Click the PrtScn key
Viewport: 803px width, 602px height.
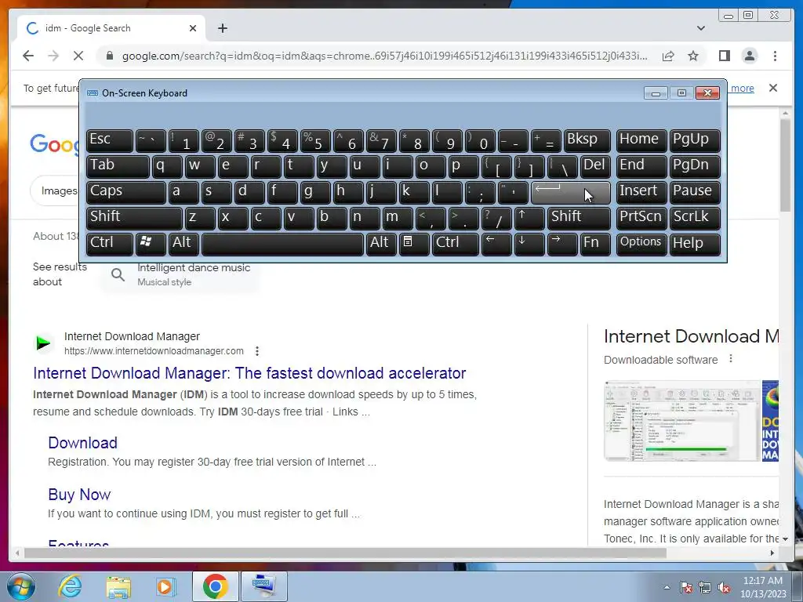641,218
